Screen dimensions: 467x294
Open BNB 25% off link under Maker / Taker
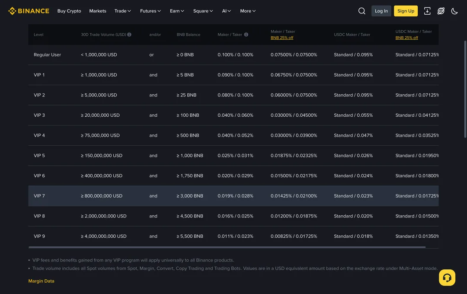[x=282, y=38]
